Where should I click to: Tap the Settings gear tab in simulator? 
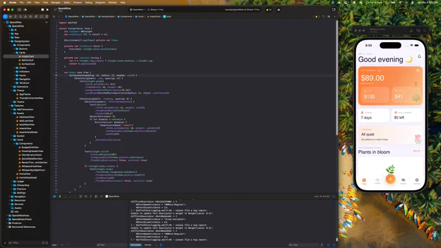click(x=417, y=181)
